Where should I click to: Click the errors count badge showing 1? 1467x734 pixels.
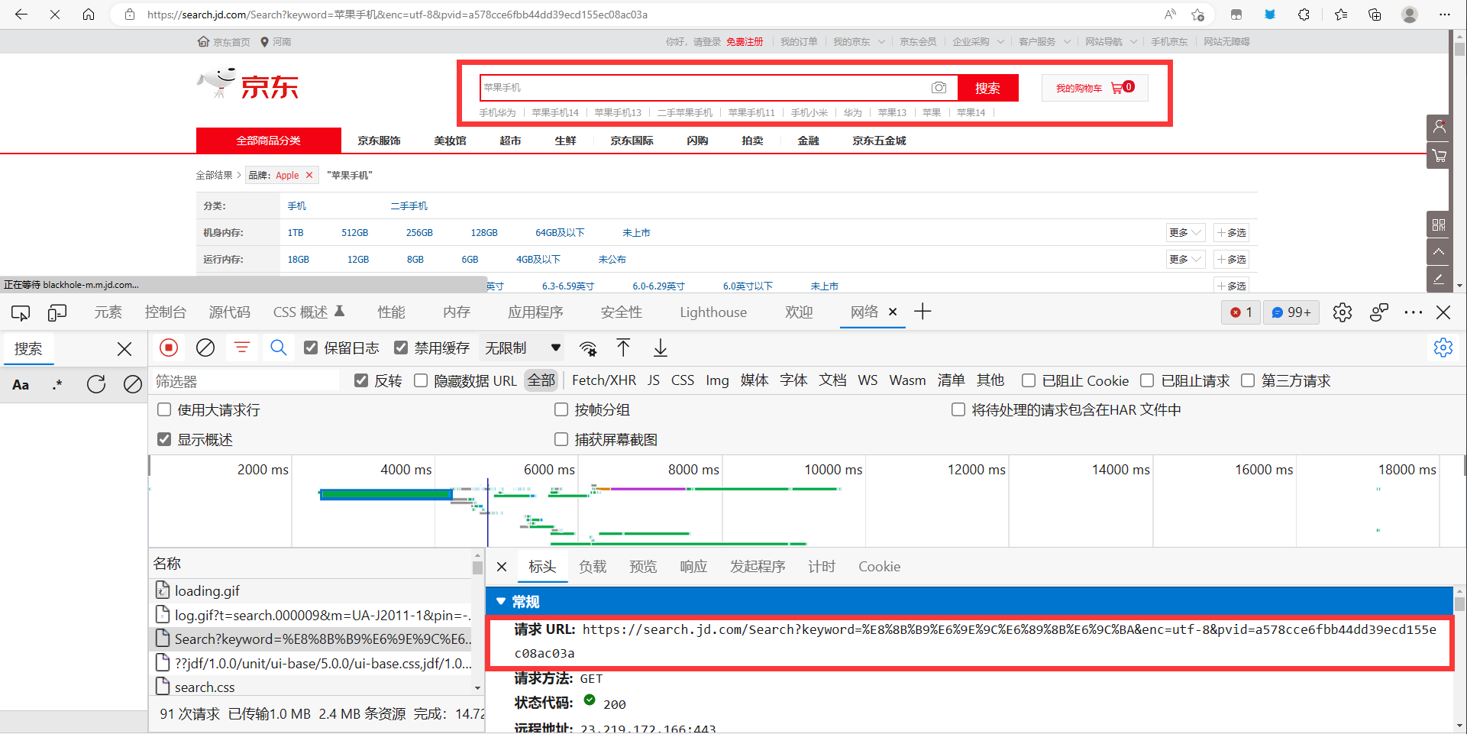click(x=1241, y=312)
